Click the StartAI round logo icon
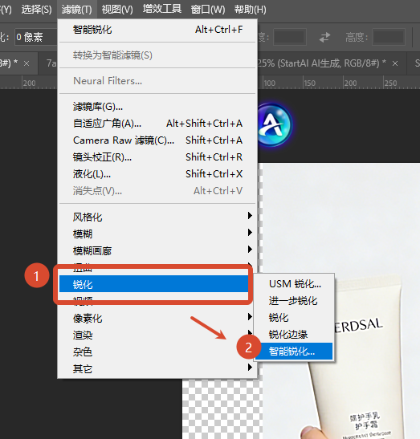Screen dimensions: 420x439 275,125
